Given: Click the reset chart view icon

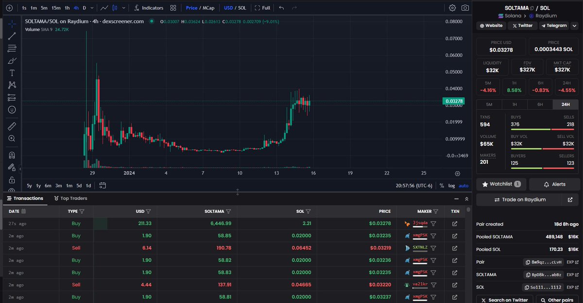Looking at the screenshot, I should 457,173.
